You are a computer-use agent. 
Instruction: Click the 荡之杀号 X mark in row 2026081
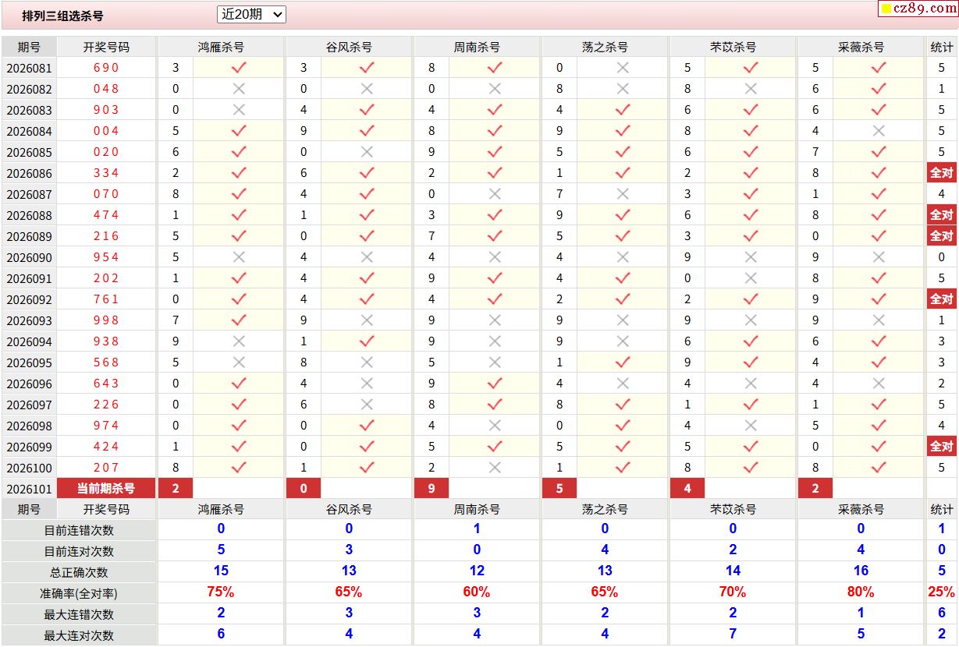(x=623, y=68)
